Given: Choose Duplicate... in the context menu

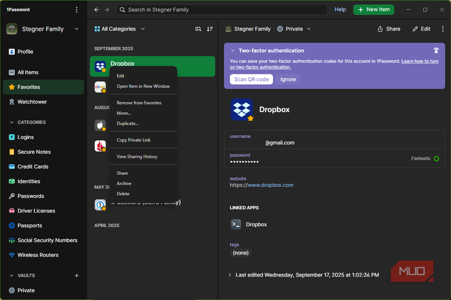Looking at the screenshot, I should pos(143,123).
